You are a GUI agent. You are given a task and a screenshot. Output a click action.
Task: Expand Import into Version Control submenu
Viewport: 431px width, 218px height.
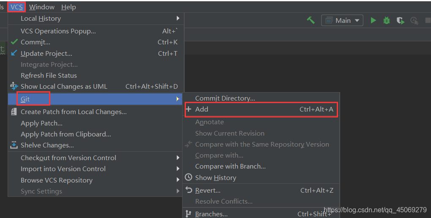pyautogui.click(x=96, y=169)
